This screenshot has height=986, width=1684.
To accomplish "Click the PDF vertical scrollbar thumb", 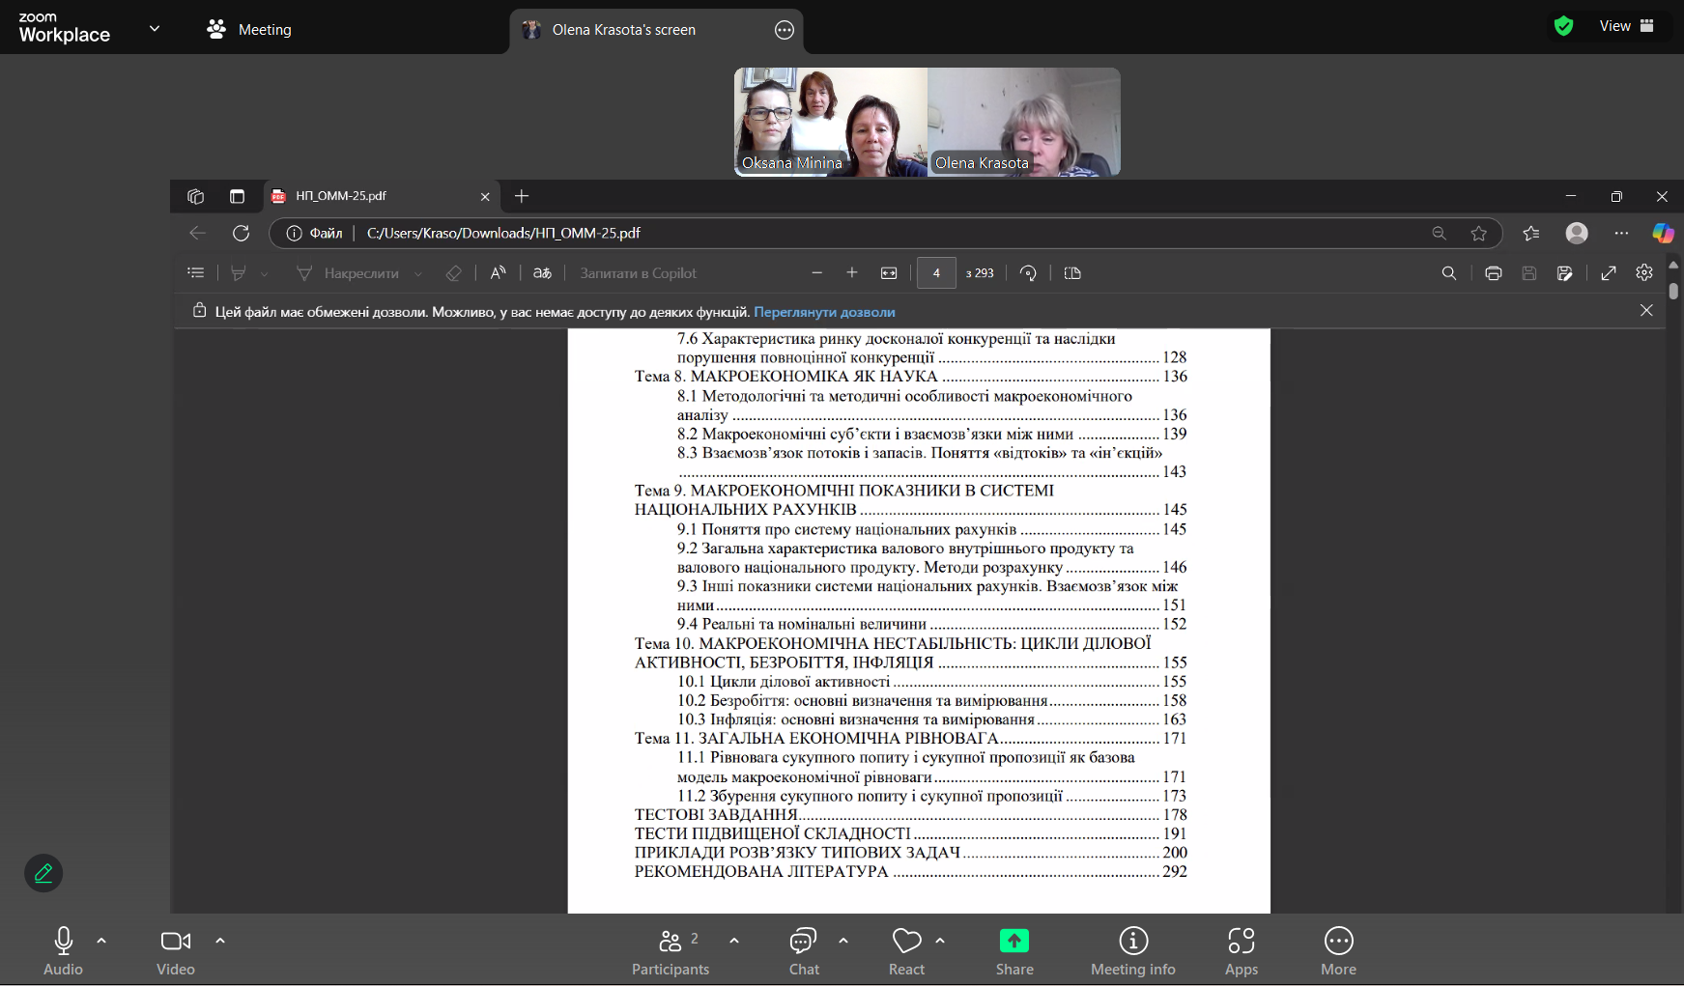I will pyautogui.click(x=1673, y=289).
